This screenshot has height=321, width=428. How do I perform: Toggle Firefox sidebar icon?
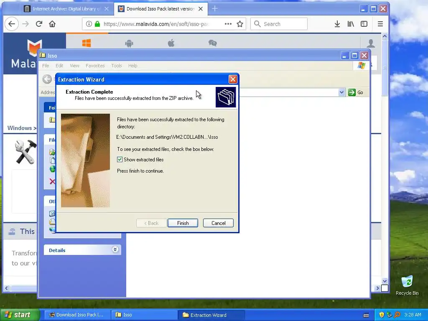[x=364, y=24]
